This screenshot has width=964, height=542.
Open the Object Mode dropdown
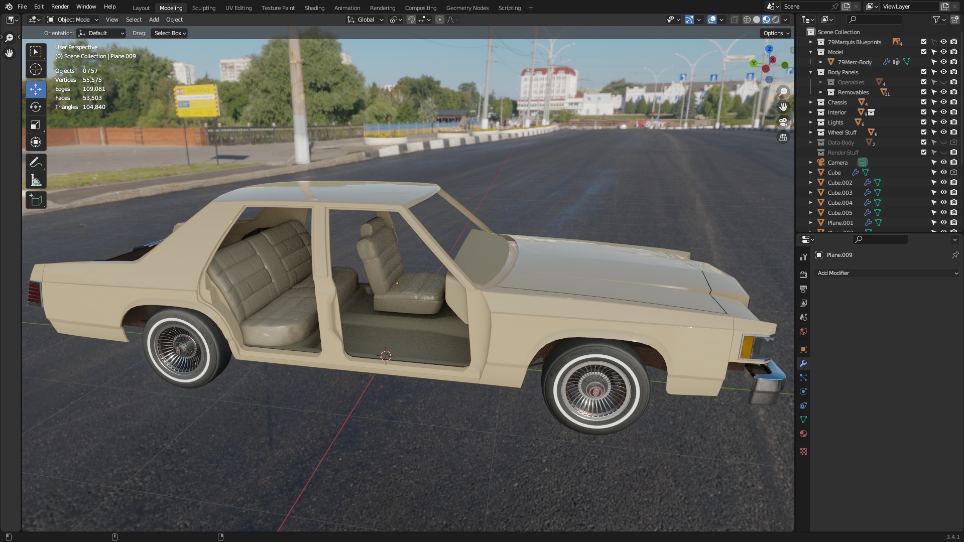[73, 20]
